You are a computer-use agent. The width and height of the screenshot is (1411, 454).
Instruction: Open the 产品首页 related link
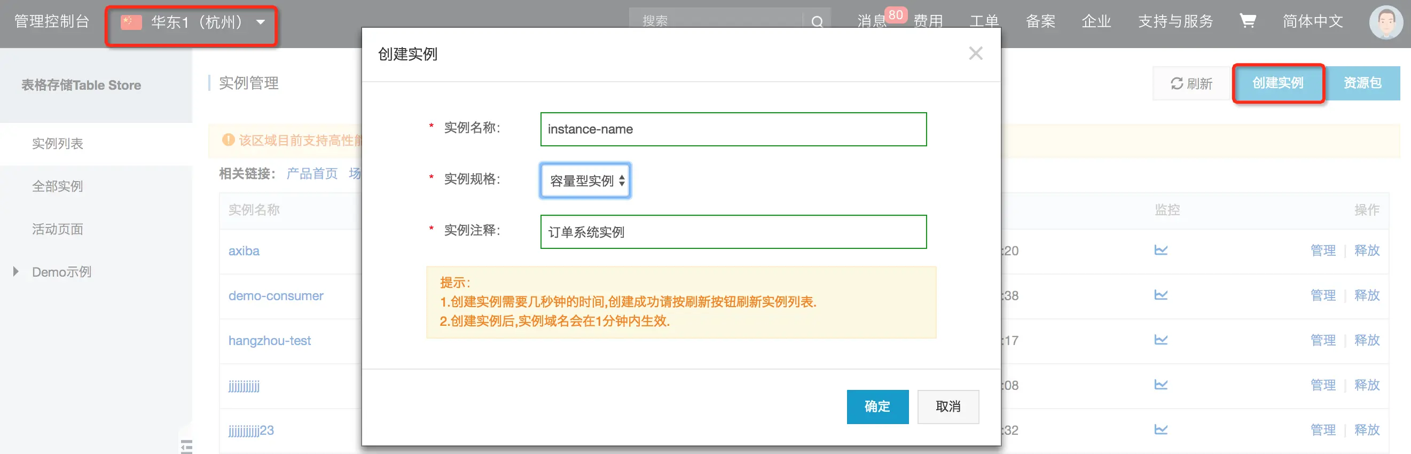312,174
